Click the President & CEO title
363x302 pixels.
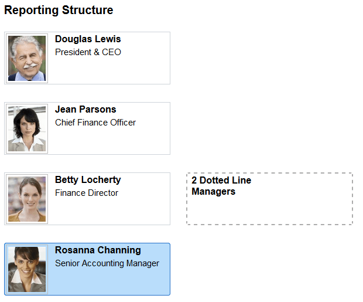88,52
